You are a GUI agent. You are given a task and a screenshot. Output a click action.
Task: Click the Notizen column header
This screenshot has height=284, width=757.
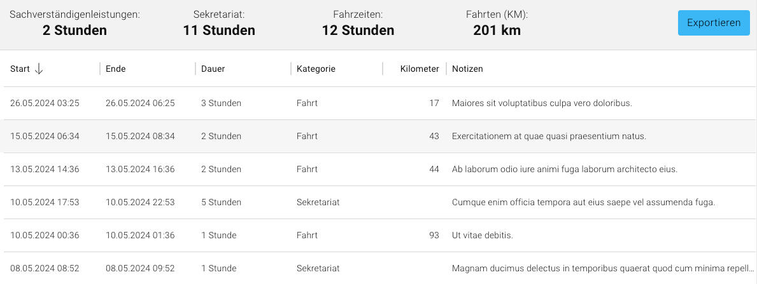click(467, 69)
